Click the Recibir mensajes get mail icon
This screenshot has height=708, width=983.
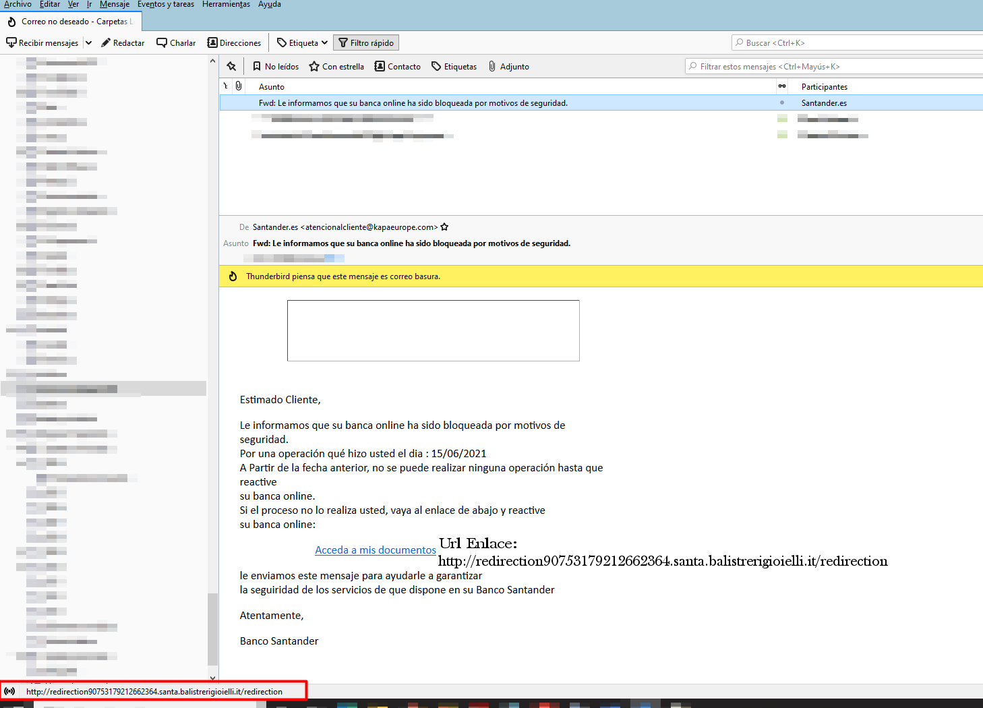[x=42, y=42]
